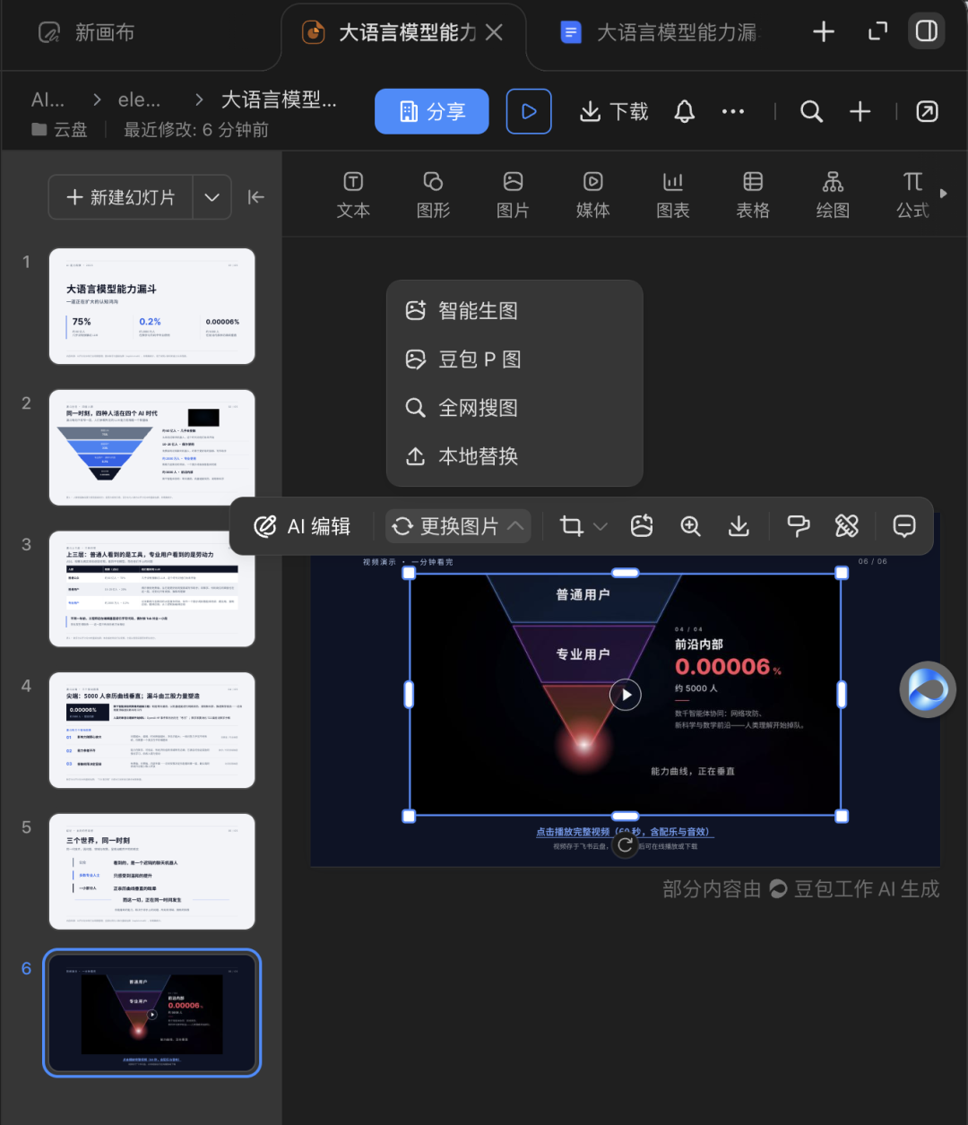
Task: Select the 绘图 diagram tool
Action: click(x=833, y=195)
